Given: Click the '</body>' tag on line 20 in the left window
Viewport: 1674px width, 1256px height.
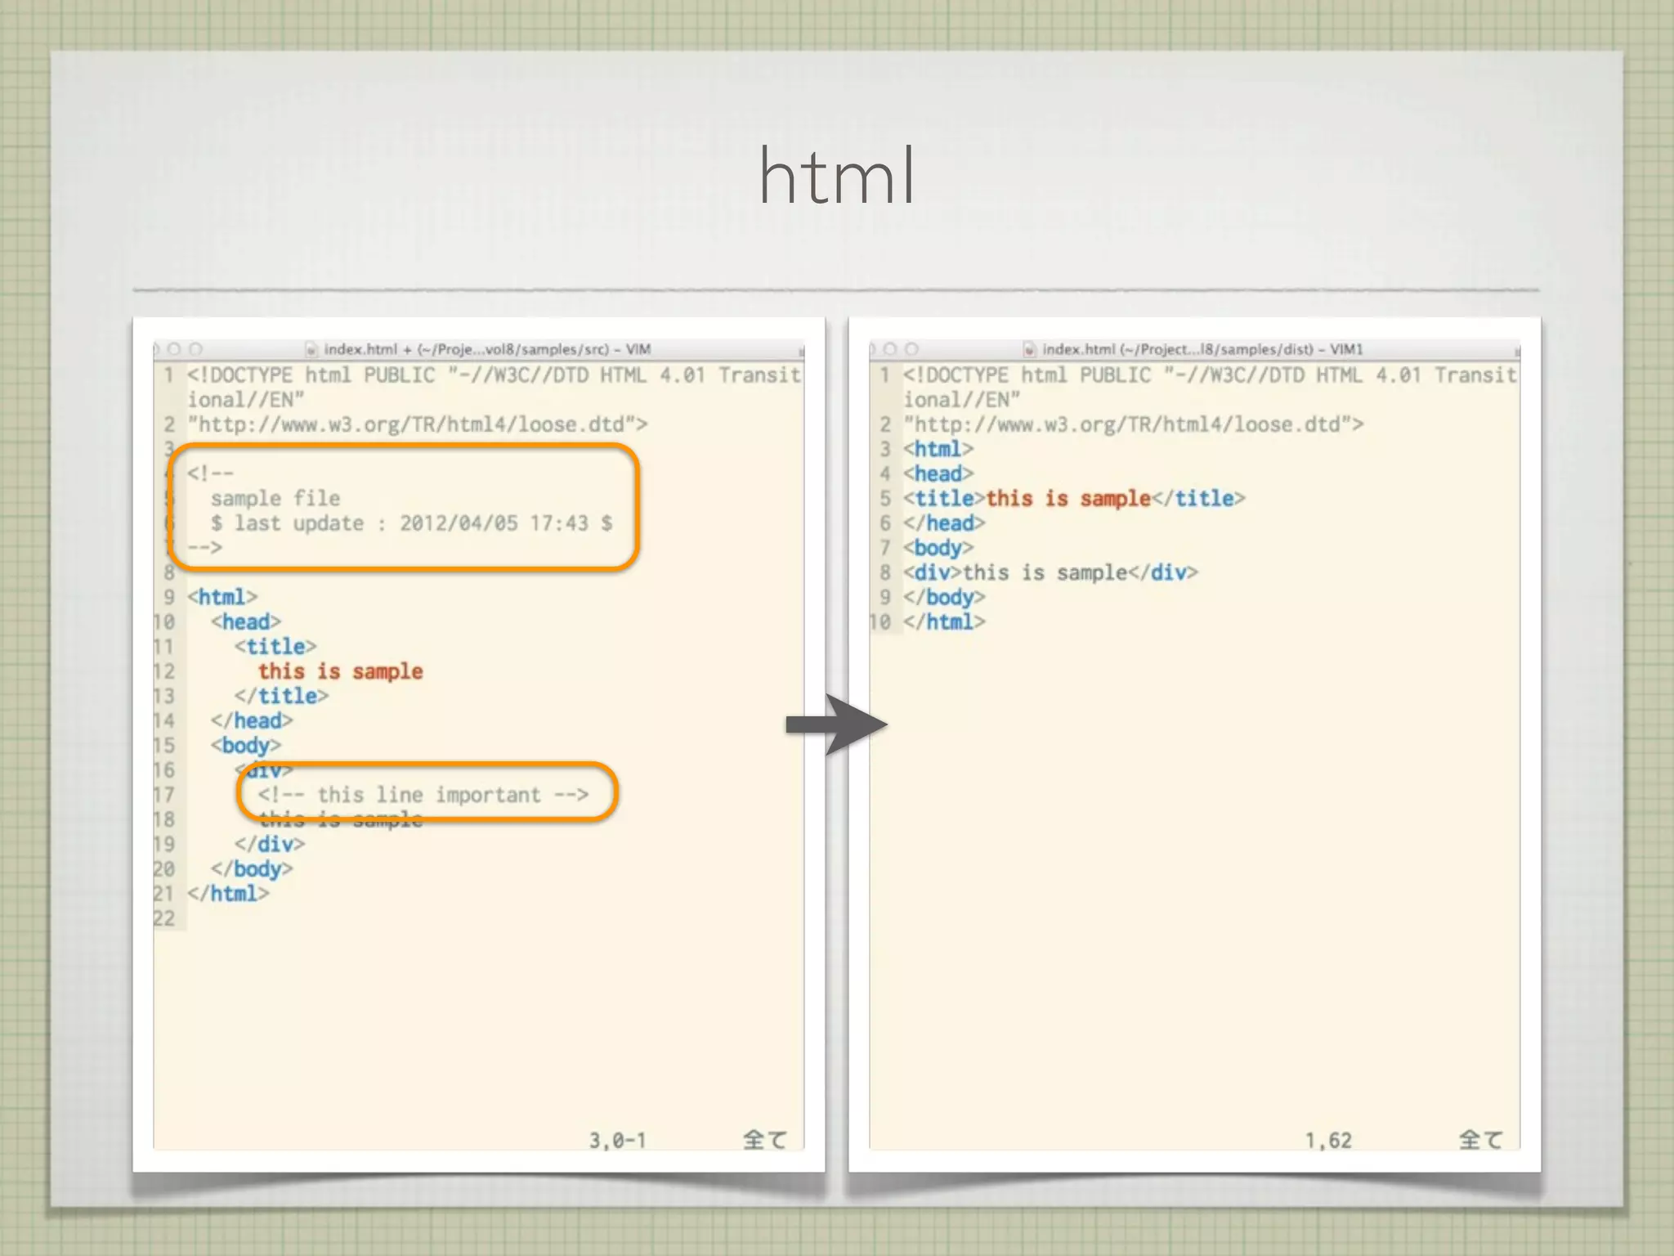Looking at the screenshot, I should pyautogui.click(x=252, y=869).
